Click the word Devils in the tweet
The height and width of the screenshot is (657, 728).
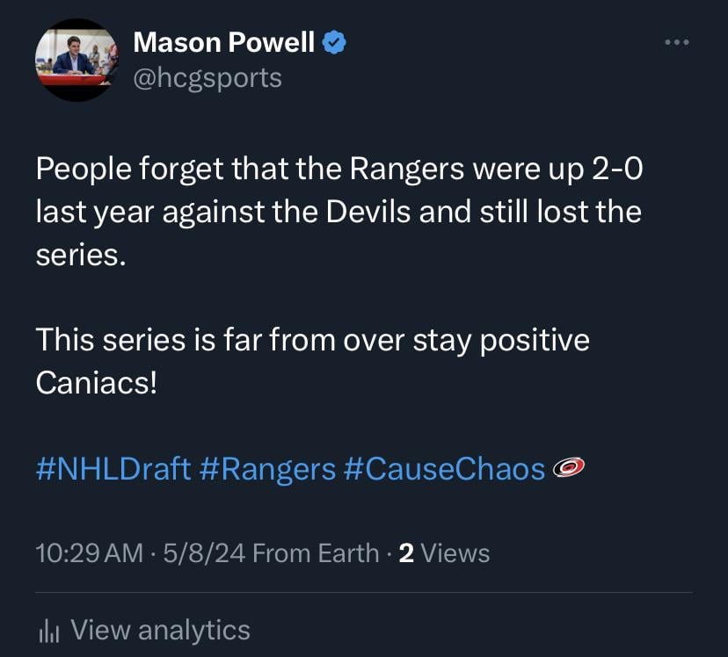click(x=368, y=213)
